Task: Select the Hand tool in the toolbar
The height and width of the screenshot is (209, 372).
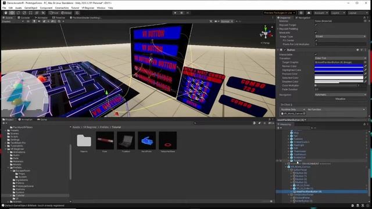Action: [6, 13]
